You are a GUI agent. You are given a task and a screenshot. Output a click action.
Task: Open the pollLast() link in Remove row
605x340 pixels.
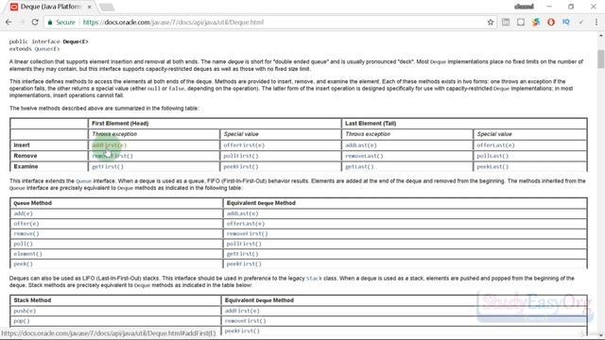tap(493, 156)
